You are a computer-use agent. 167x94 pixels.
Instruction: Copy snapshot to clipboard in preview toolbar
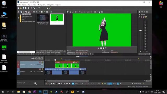pos(99,12)
